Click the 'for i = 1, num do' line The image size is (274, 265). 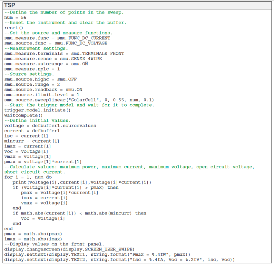(x=28, y=177)
